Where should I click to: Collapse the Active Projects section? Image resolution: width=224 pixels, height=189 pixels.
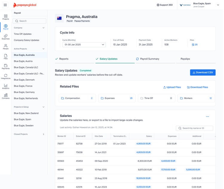coord(43,49)
